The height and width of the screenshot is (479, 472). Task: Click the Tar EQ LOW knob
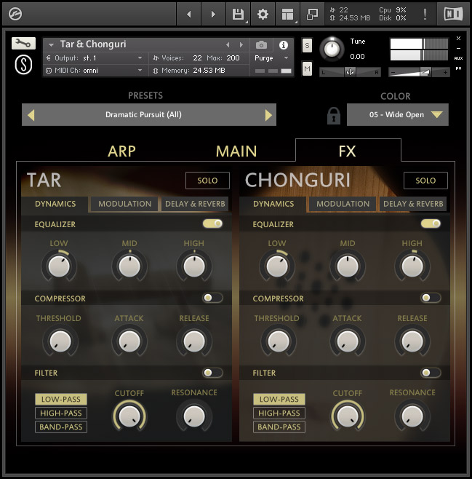point(59,266)
